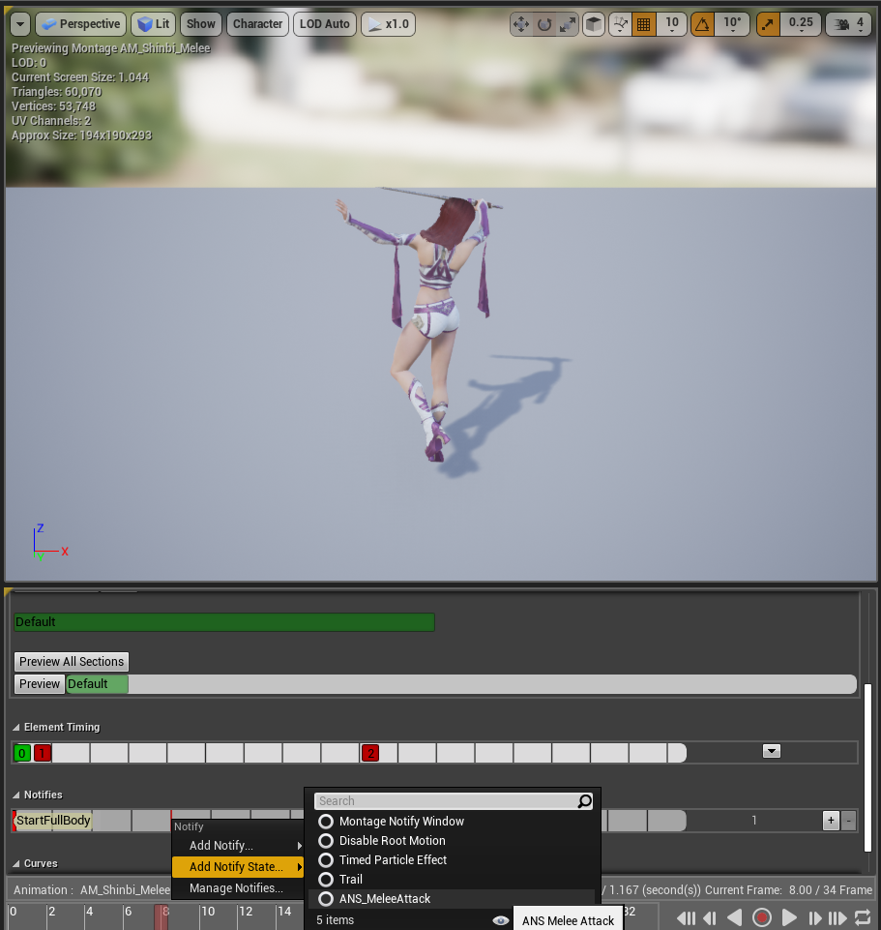
Task: Click the Default montage section bar
Action: click(224, 622)
